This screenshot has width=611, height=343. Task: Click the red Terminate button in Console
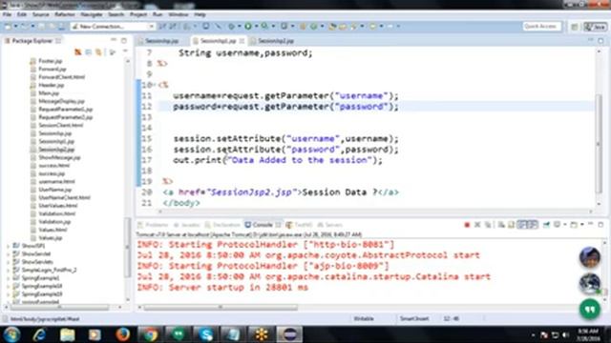point(467,225)
